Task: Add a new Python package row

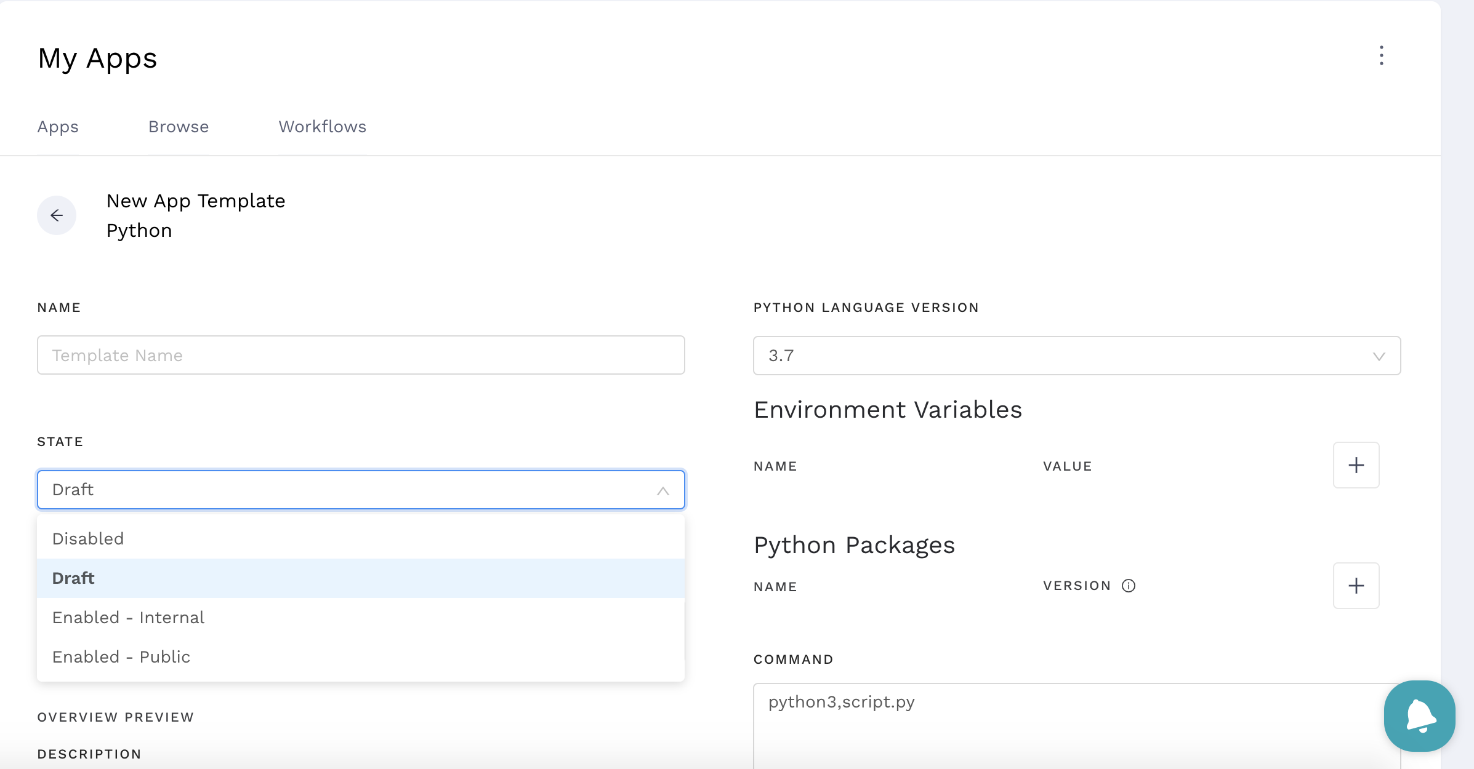Action: (x=1356, y=586)
